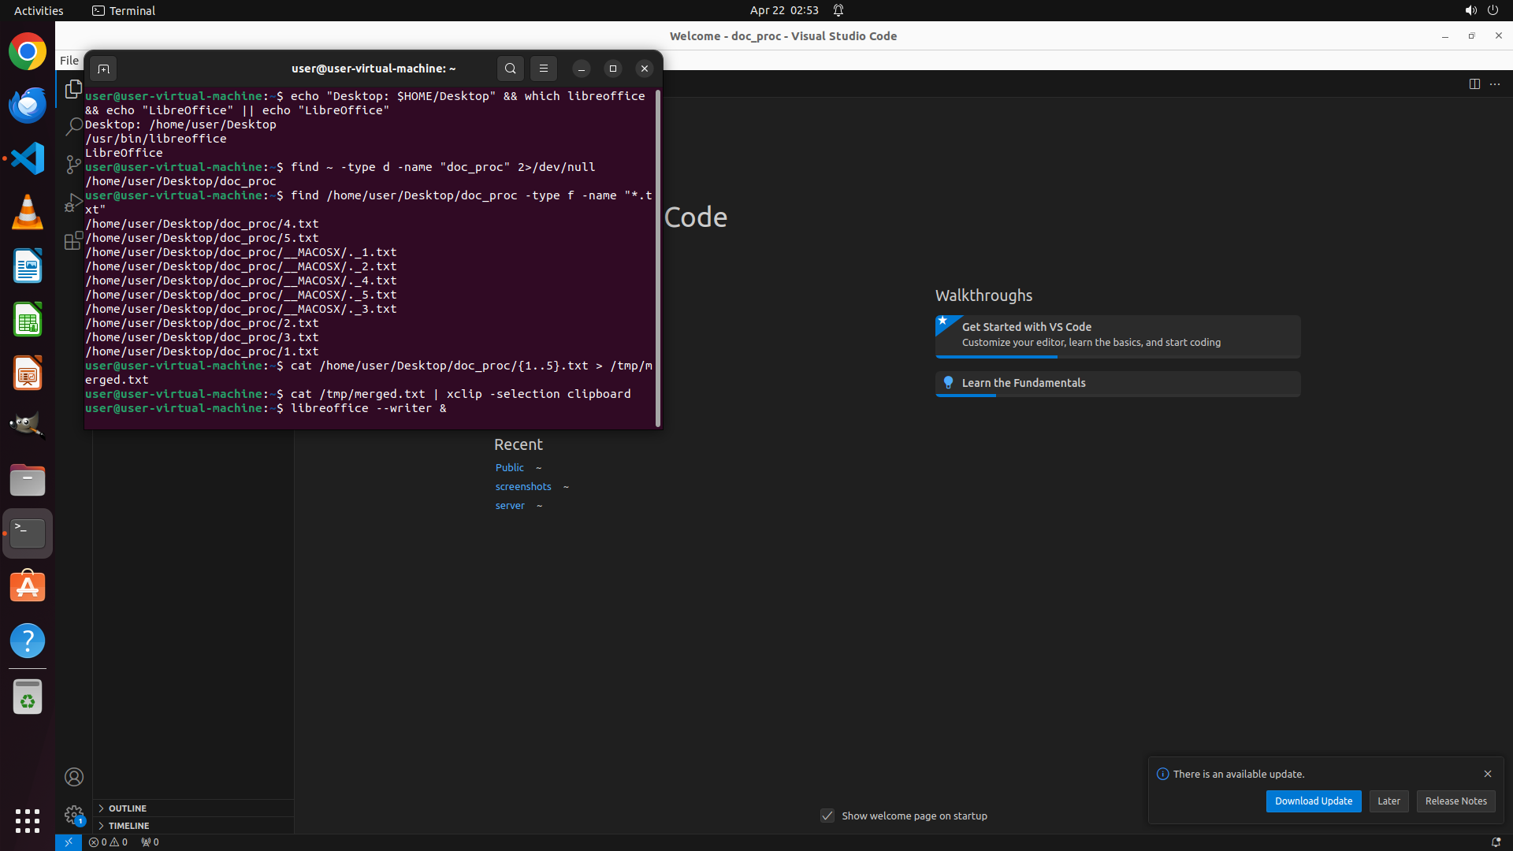Open a new terminal tab icon
1513x851 pixels.
(x=103, y=69)
